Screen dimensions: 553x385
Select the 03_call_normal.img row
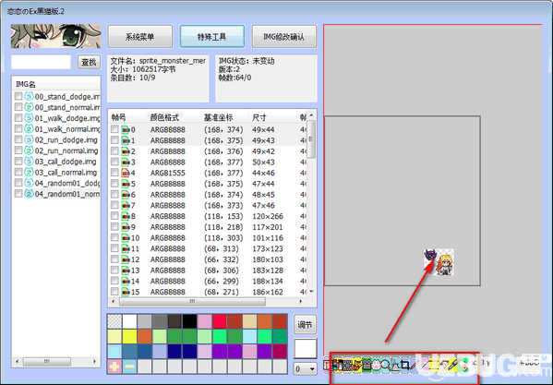[x=57, y=173]
